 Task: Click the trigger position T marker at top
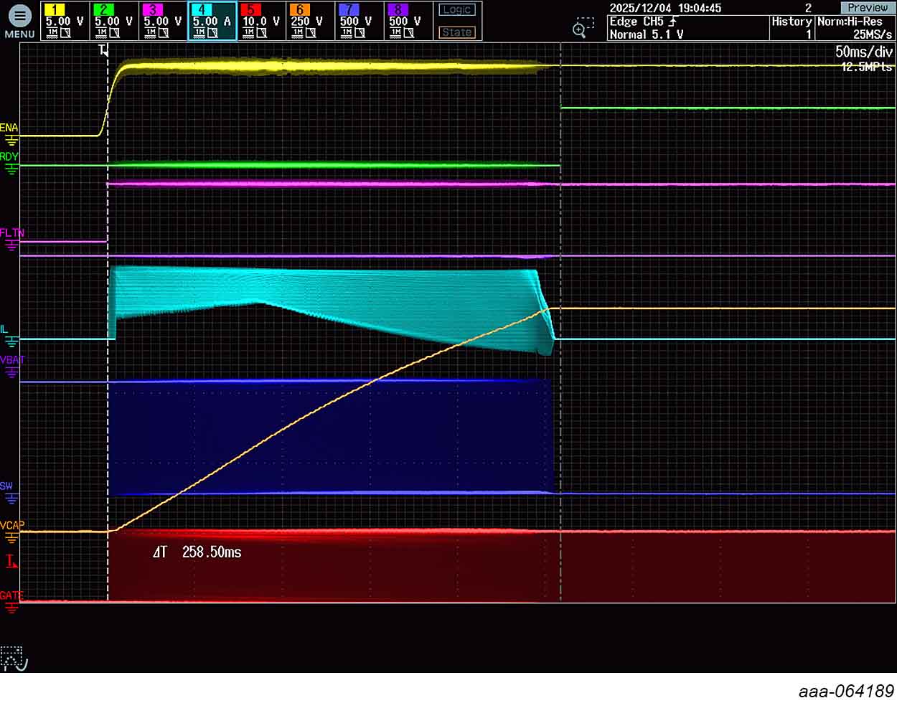coord(103,49)
